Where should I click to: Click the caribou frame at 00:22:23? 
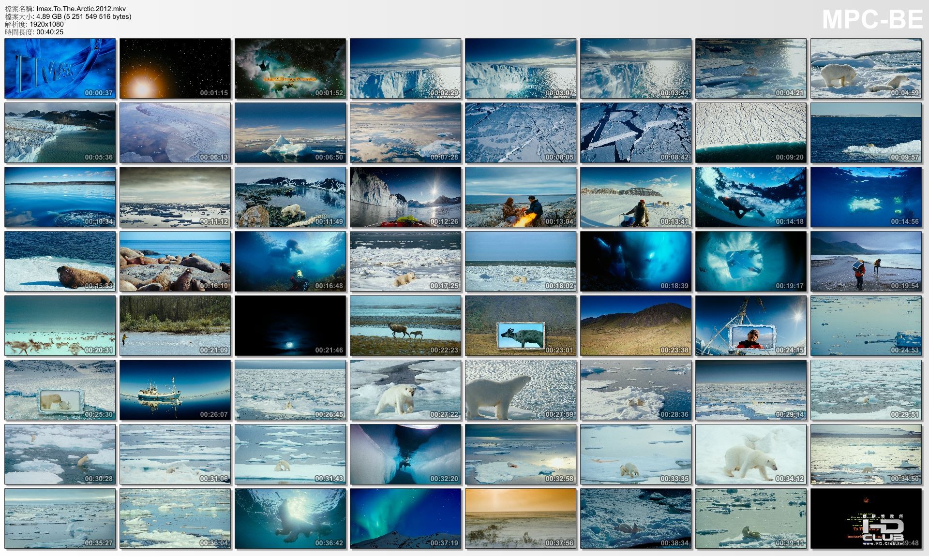[405, 326]
